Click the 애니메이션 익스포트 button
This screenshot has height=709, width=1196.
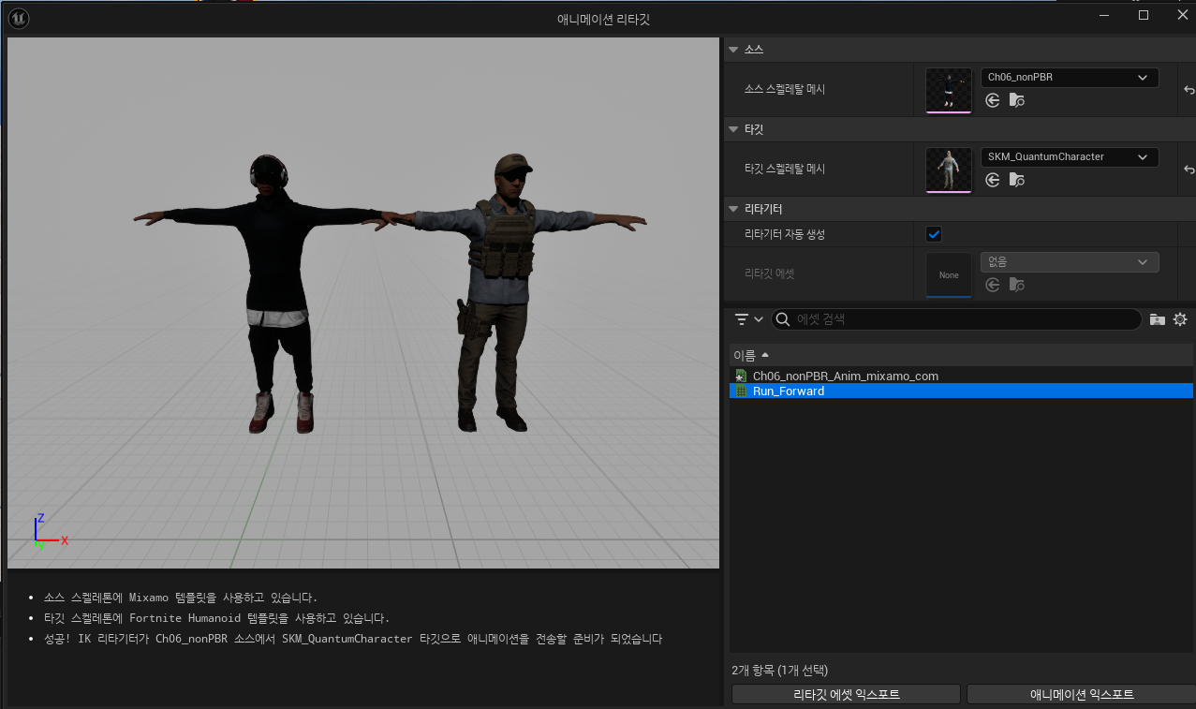(1081, 694)
